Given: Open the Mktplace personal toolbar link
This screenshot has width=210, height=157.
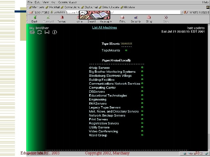Looking at the screenshot, I should (x=128, y=7).
